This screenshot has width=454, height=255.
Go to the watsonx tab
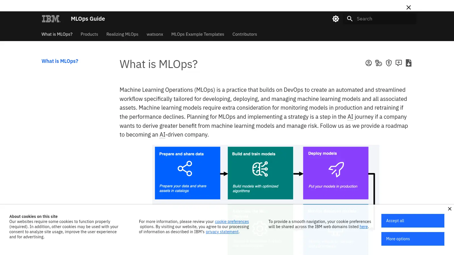pos(155,34)
